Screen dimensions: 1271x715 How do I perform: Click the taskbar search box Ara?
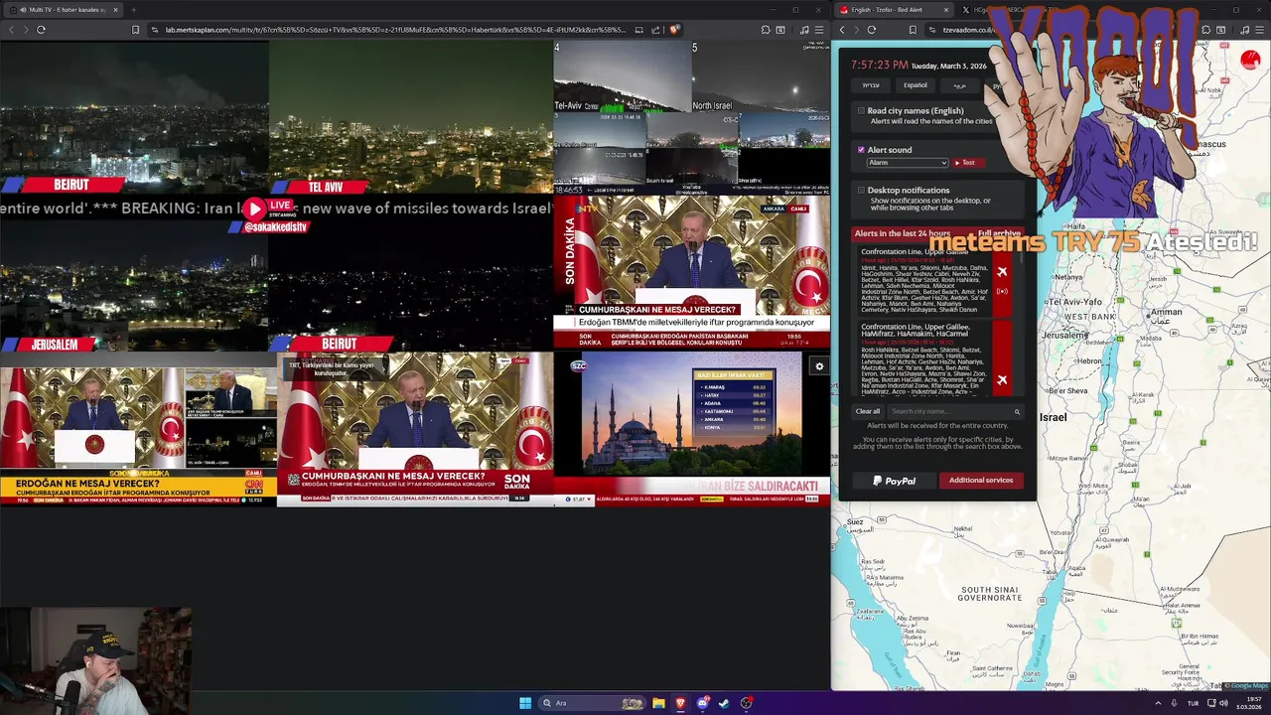pyautogui.click(x=591, y=703)
